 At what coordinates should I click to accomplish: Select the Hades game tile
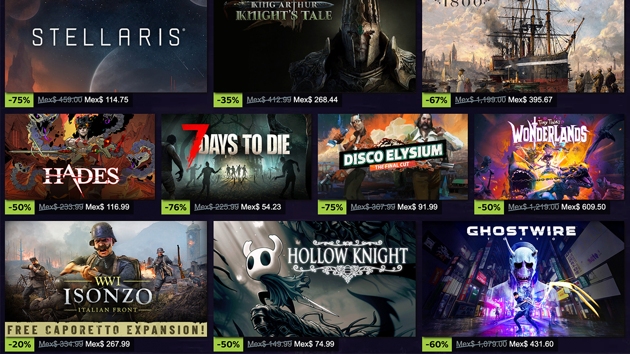80,156
